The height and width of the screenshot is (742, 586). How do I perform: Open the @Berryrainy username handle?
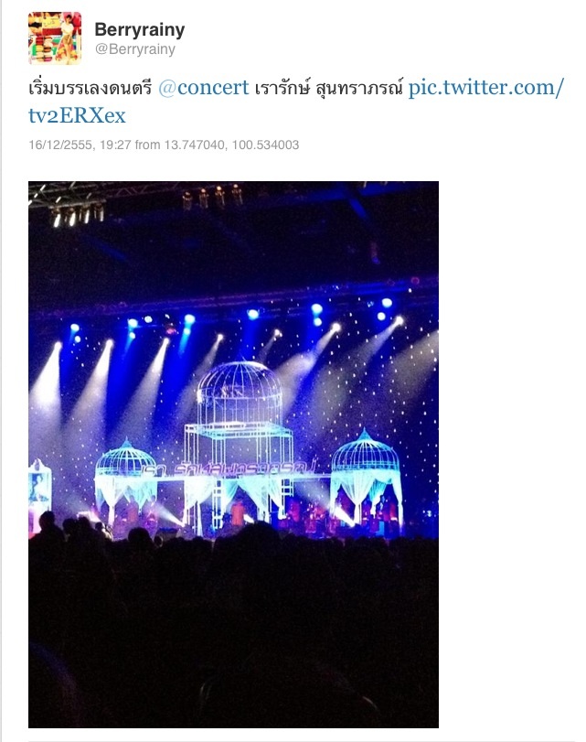(134, 49)
